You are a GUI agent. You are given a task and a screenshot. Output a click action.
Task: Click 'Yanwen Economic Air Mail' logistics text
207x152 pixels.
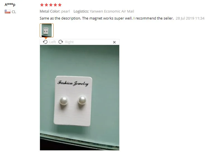point(112,11)
